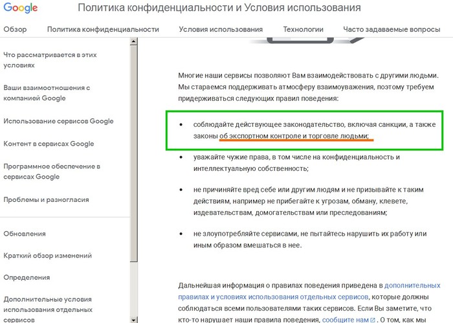Open Часто задаваемые вопросы tab
Image resolution: width=453 pixels, height=323 pixels.
pyautogui.click(x=392, y=30)
